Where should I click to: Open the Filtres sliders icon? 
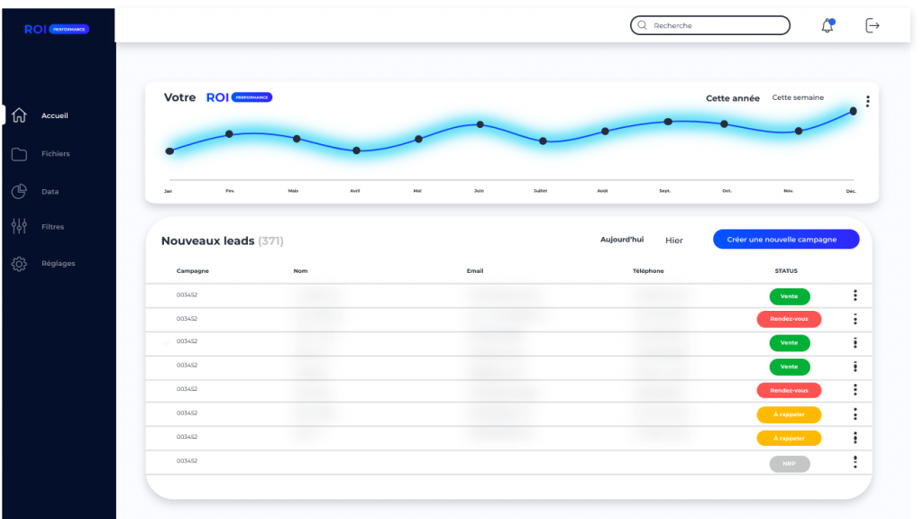[19, 227]
